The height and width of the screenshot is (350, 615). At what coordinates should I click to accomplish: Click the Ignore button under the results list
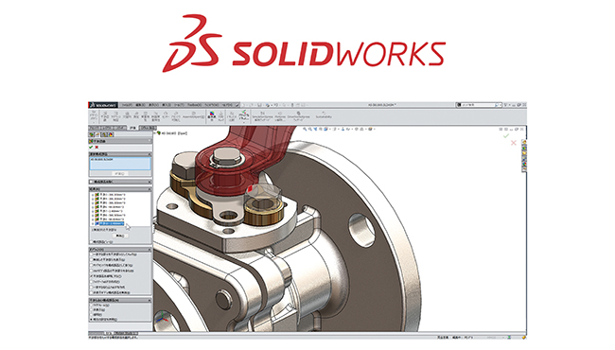click(x=119, y=236)
